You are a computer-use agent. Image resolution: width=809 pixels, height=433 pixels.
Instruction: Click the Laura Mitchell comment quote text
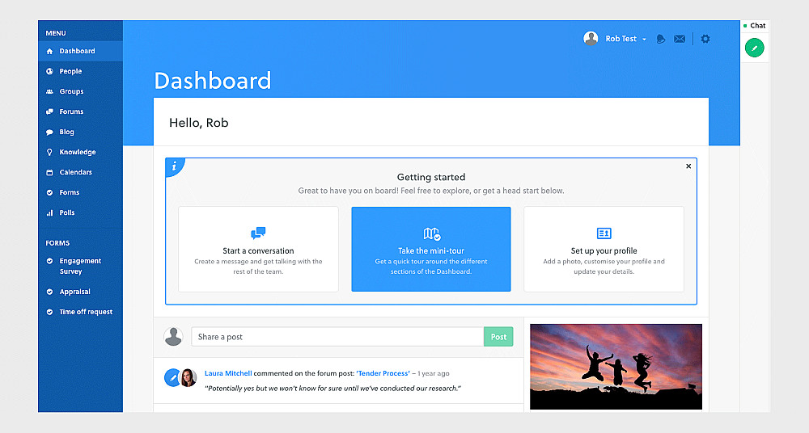tap(332, 388)
